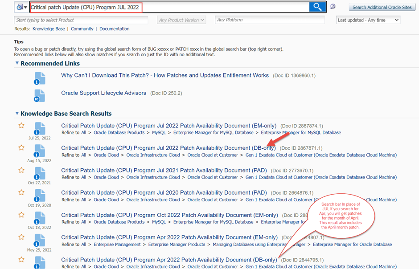Favorite Apr 2022 EM-only document star

[21, 237]
